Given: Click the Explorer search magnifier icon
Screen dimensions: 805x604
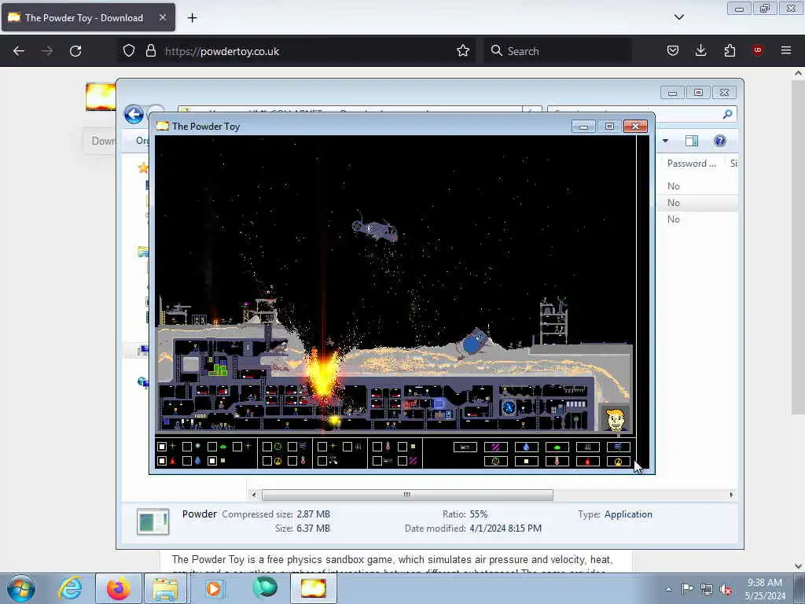Looking at the screenshot, I should [x=727, y=114].
